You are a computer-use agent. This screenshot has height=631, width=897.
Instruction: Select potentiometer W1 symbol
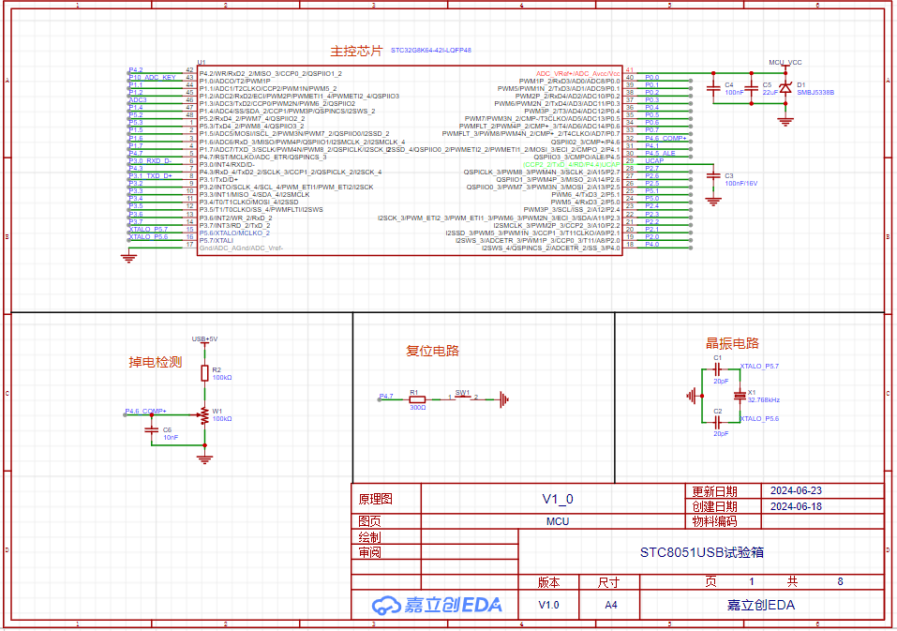point(204,415)
